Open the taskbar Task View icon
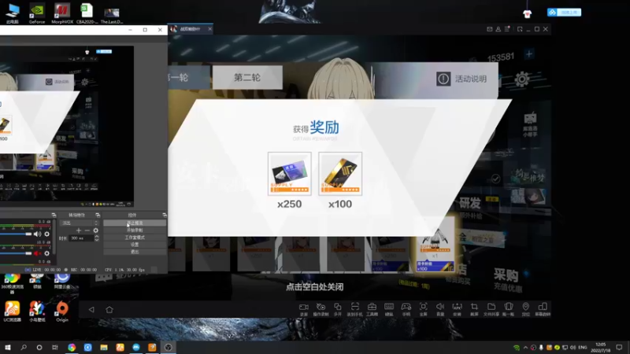Image resolution: width=630 pixels, height=354 pixels. [x=55, y=347]
